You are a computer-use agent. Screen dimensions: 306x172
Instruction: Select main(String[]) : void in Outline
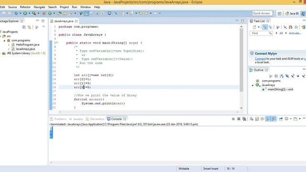point(280,89)
